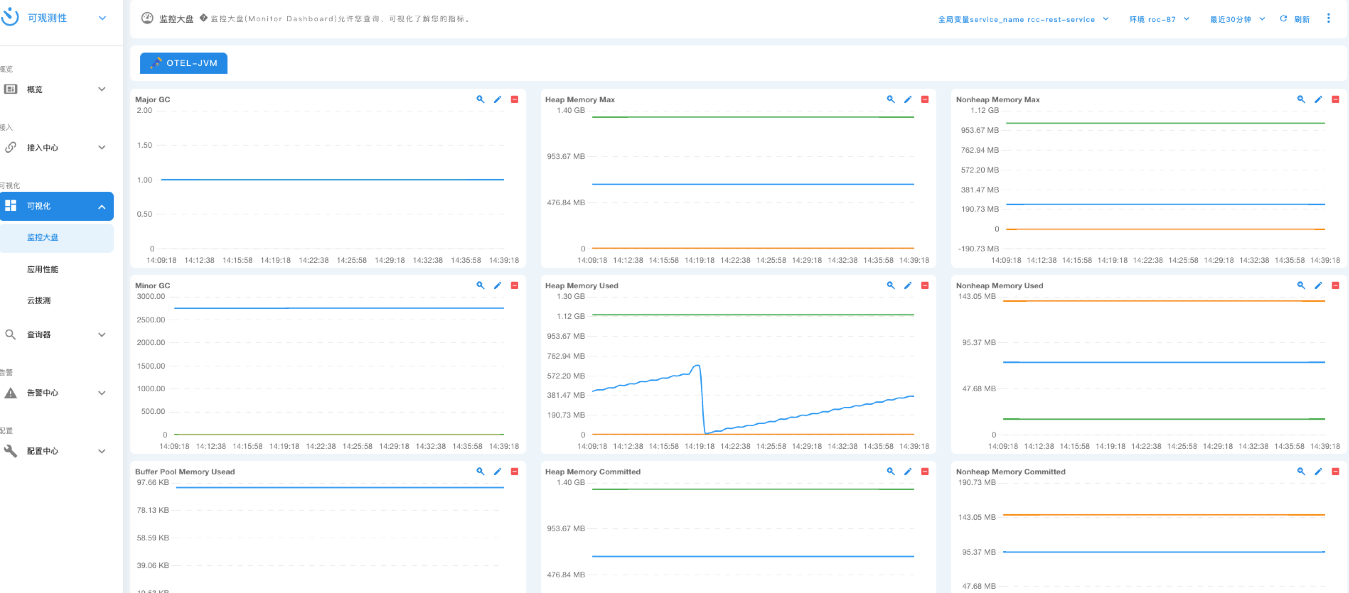This screenshot has height=593, width=1349.
Task: Zoom into Buffer Pool Memory Usead panel
Action: (480, 472)
